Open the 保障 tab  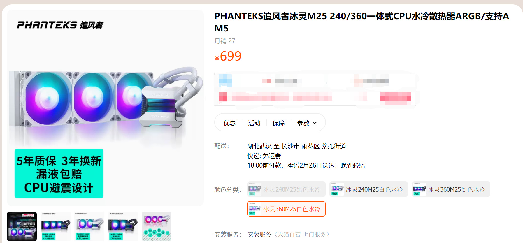click(x=279, y=123)
